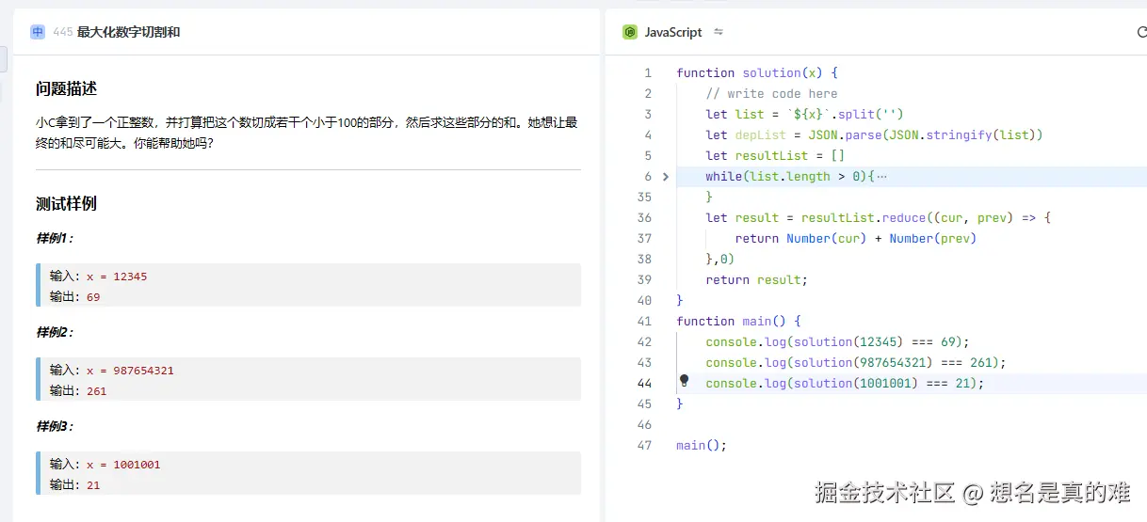Click the 样例2 label

[55, 332]
